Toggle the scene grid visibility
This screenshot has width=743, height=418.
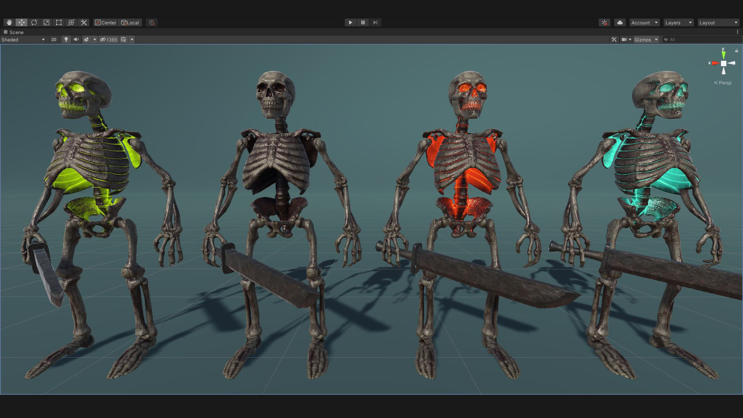[123, 39]
